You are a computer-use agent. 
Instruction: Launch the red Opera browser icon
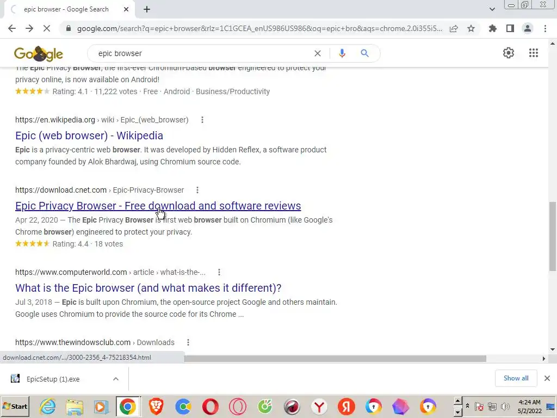(x=211, y=407)
